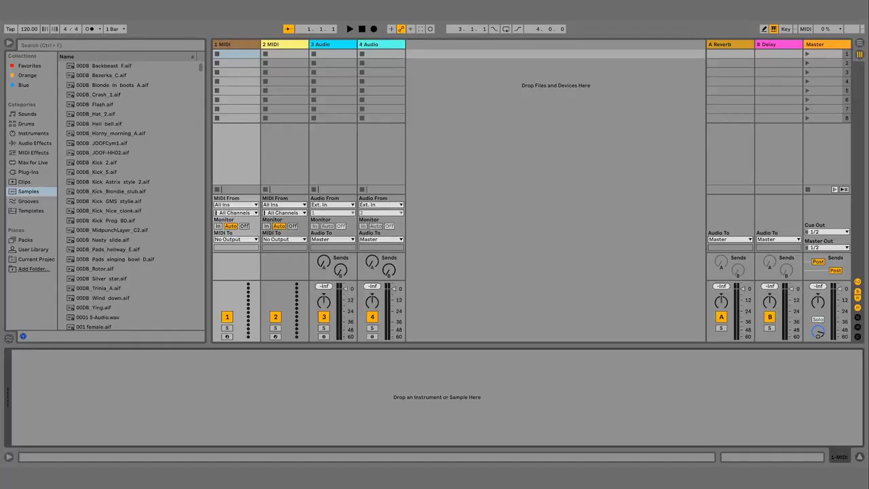
Task: Open Audio Effects category in browser
Action: tap(34, 143)
